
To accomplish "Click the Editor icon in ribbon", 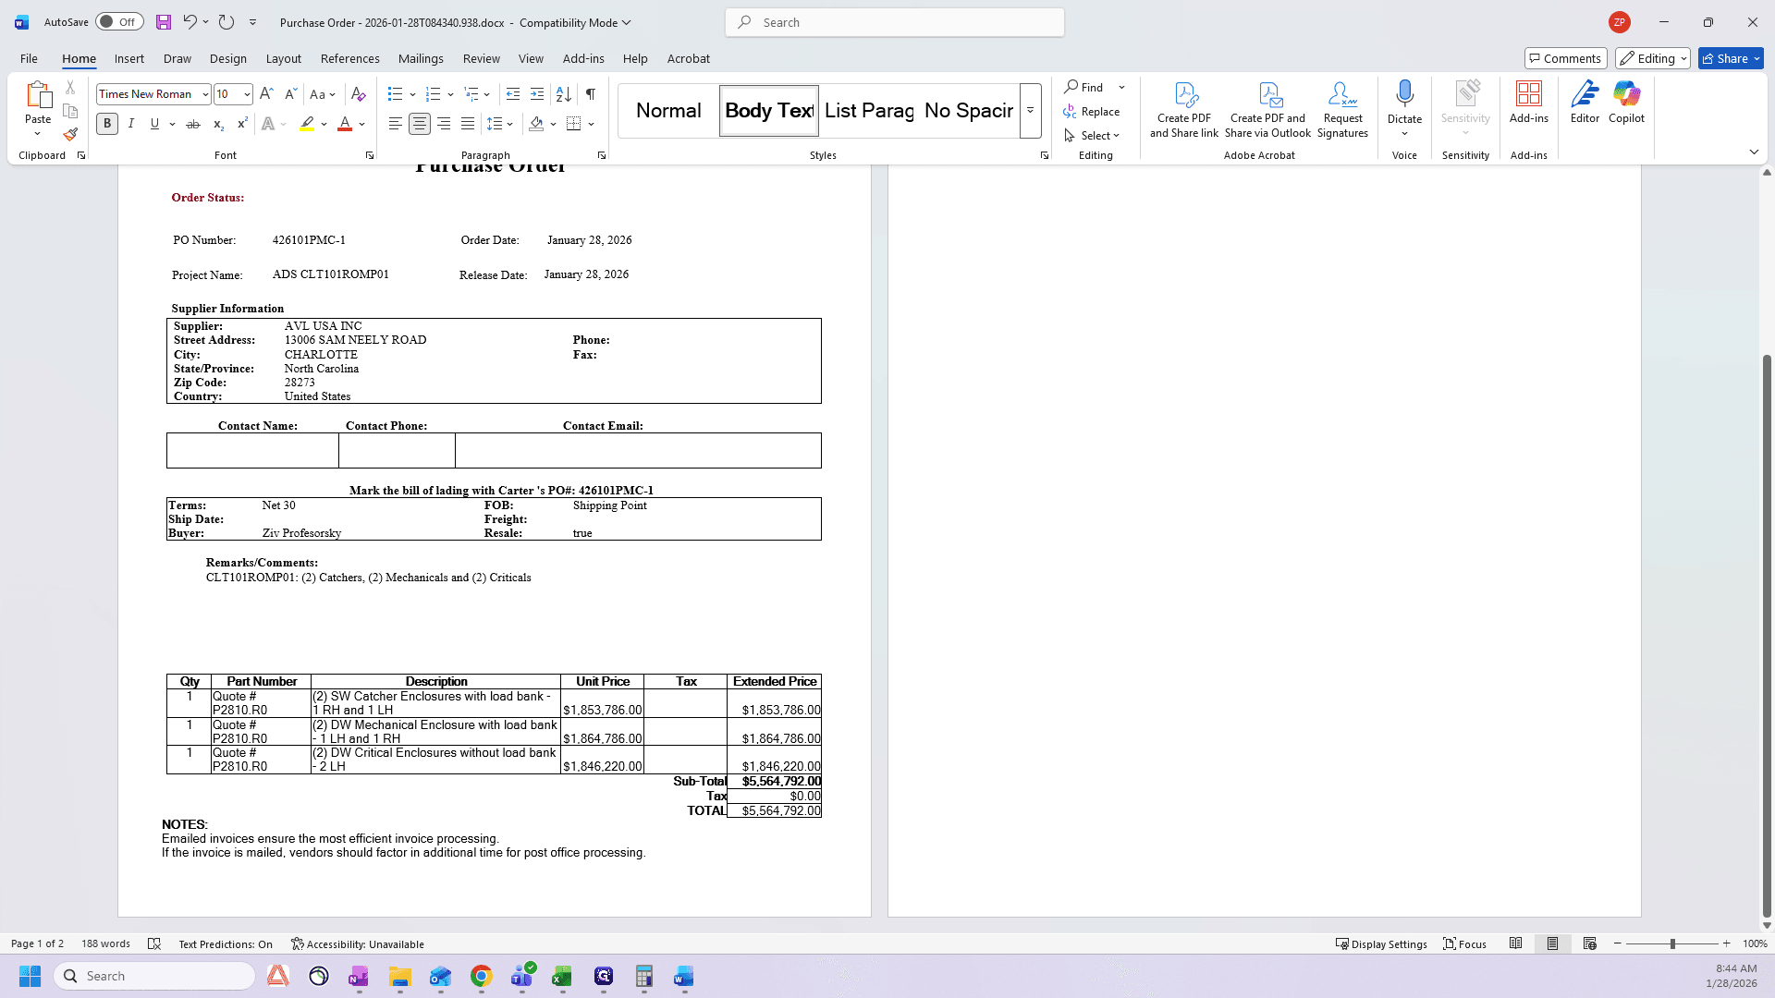I will tap(1585, 102).
